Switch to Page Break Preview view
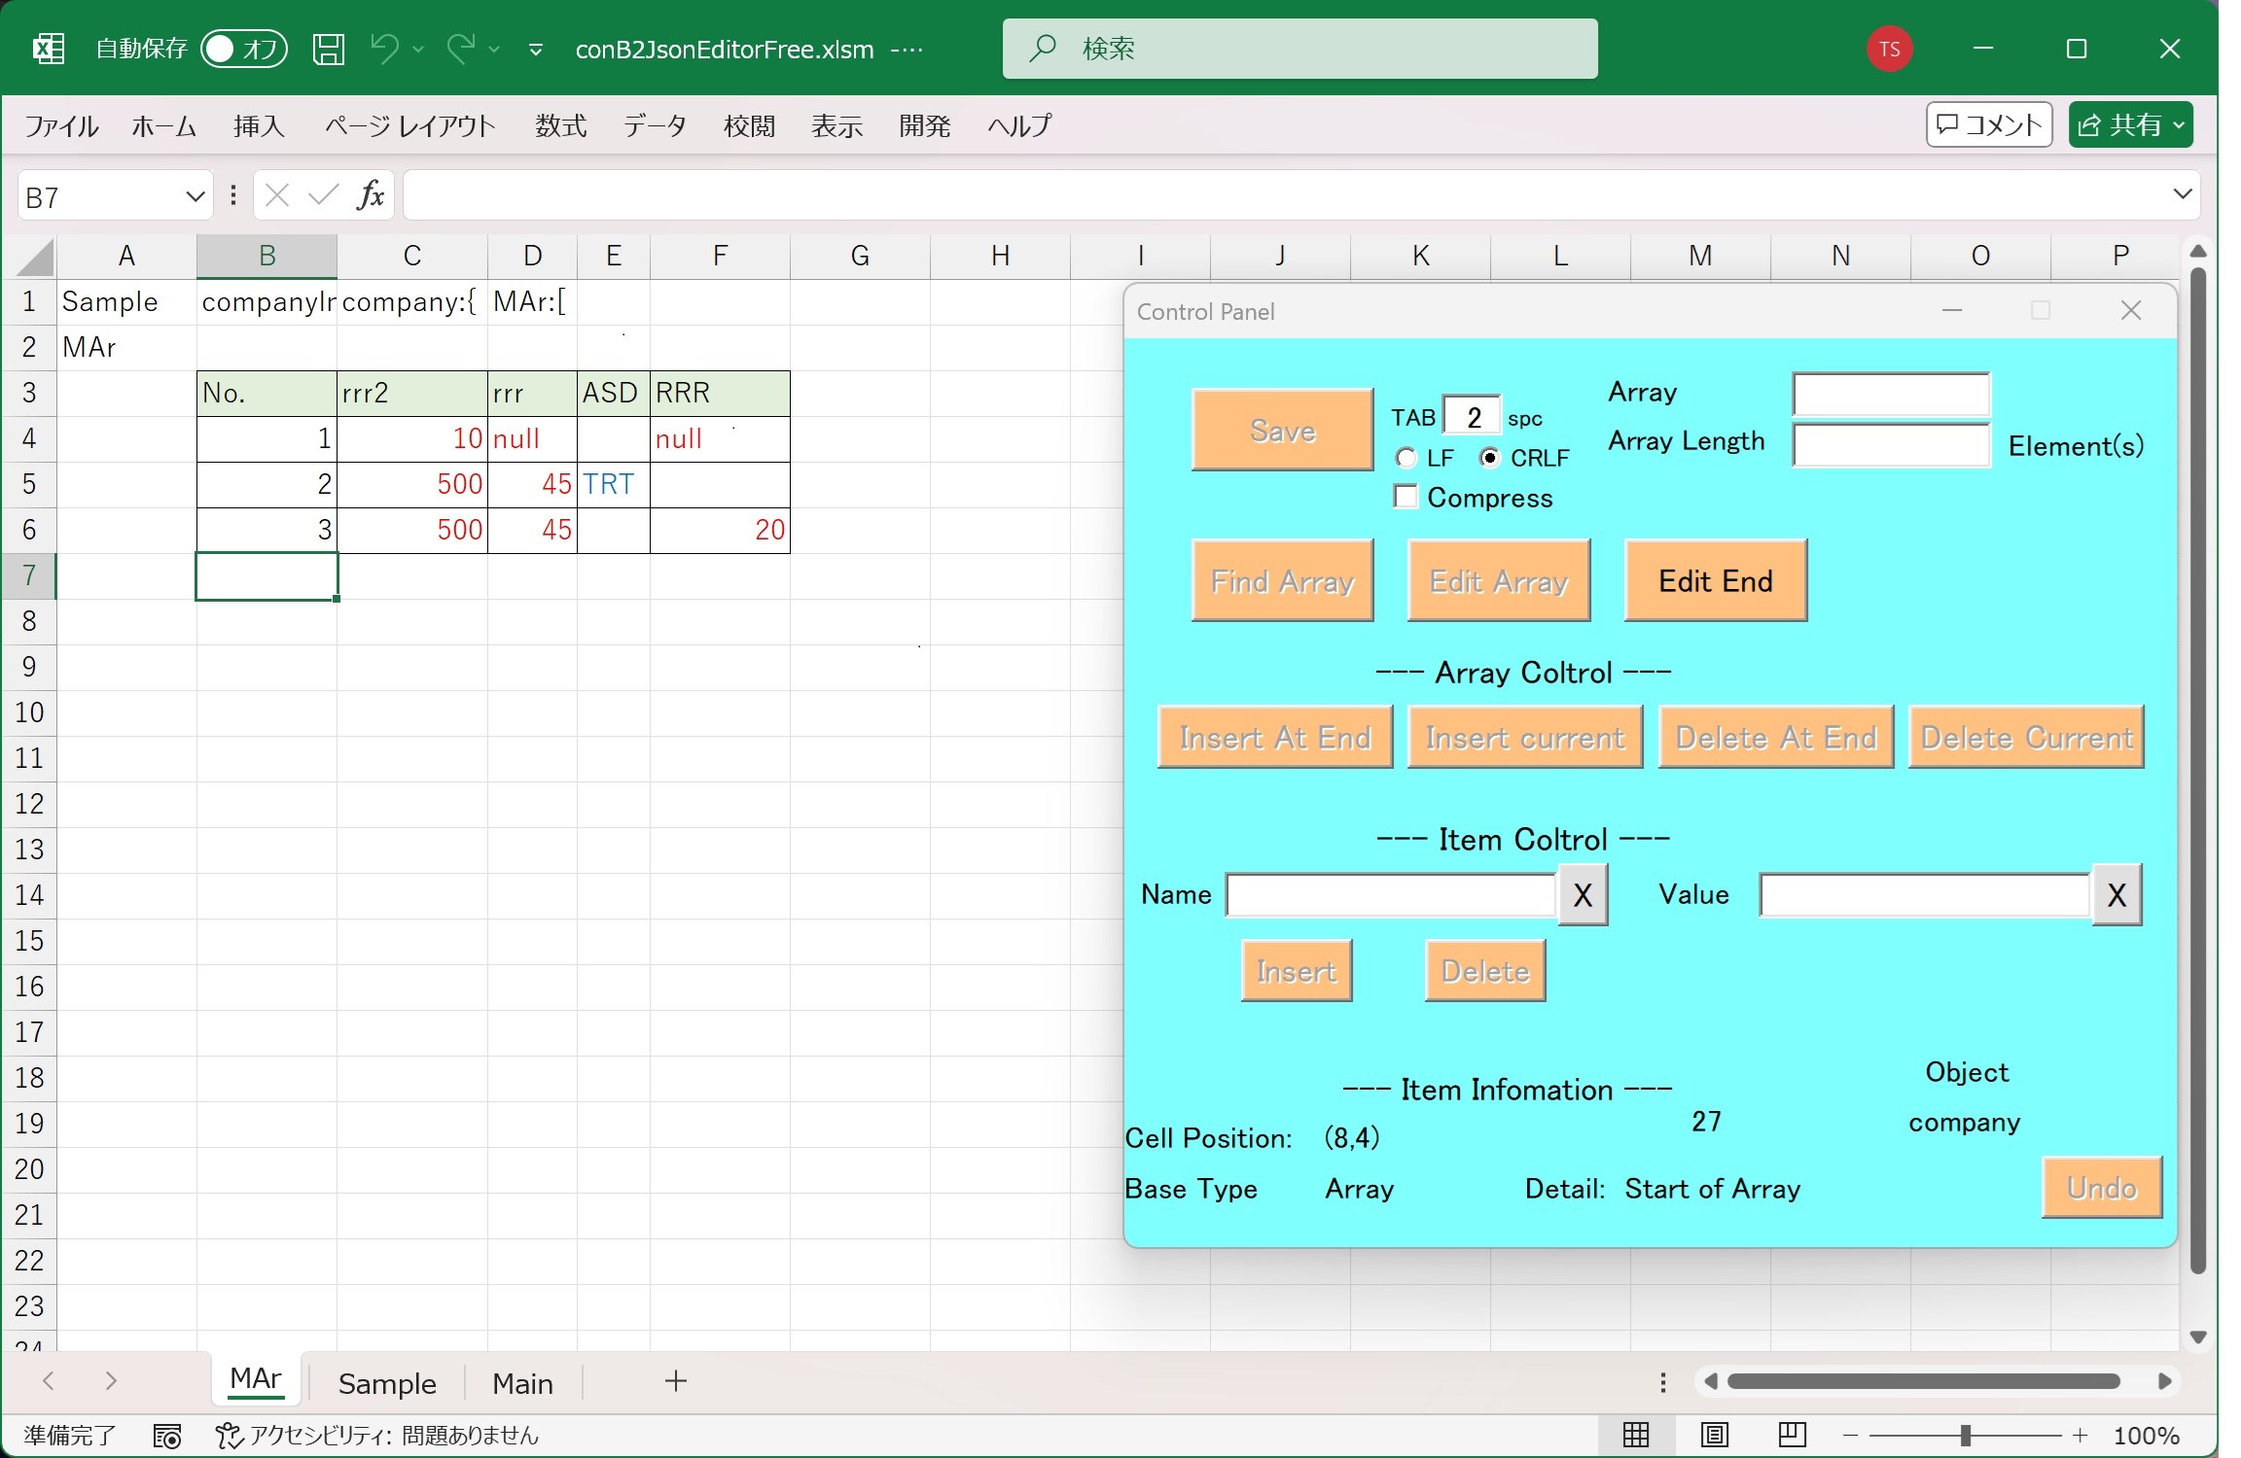 pos(1792,1435)
